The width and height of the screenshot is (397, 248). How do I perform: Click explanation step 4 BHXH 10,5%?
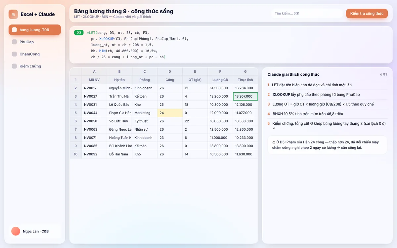click(327, 114)
